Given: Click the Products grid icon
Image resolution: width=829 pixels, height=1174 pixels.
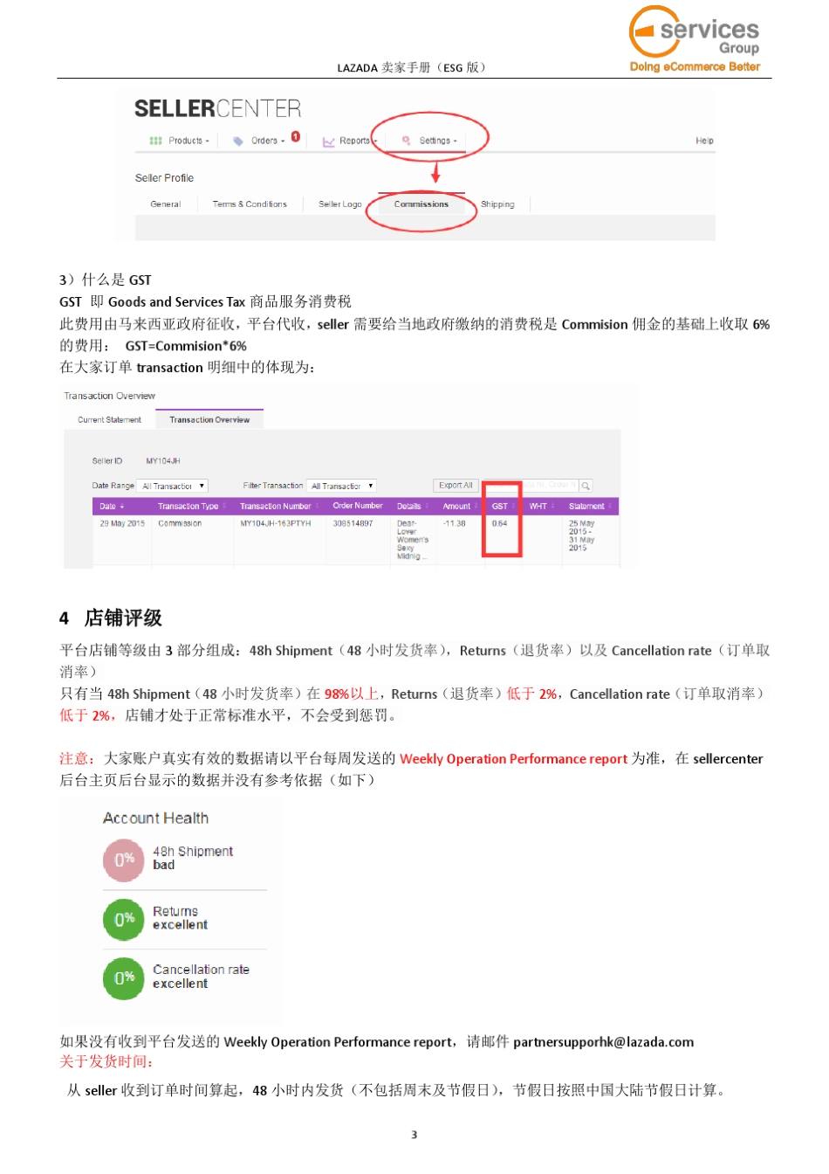Looking at the screenshot, I should click(155, 141).
